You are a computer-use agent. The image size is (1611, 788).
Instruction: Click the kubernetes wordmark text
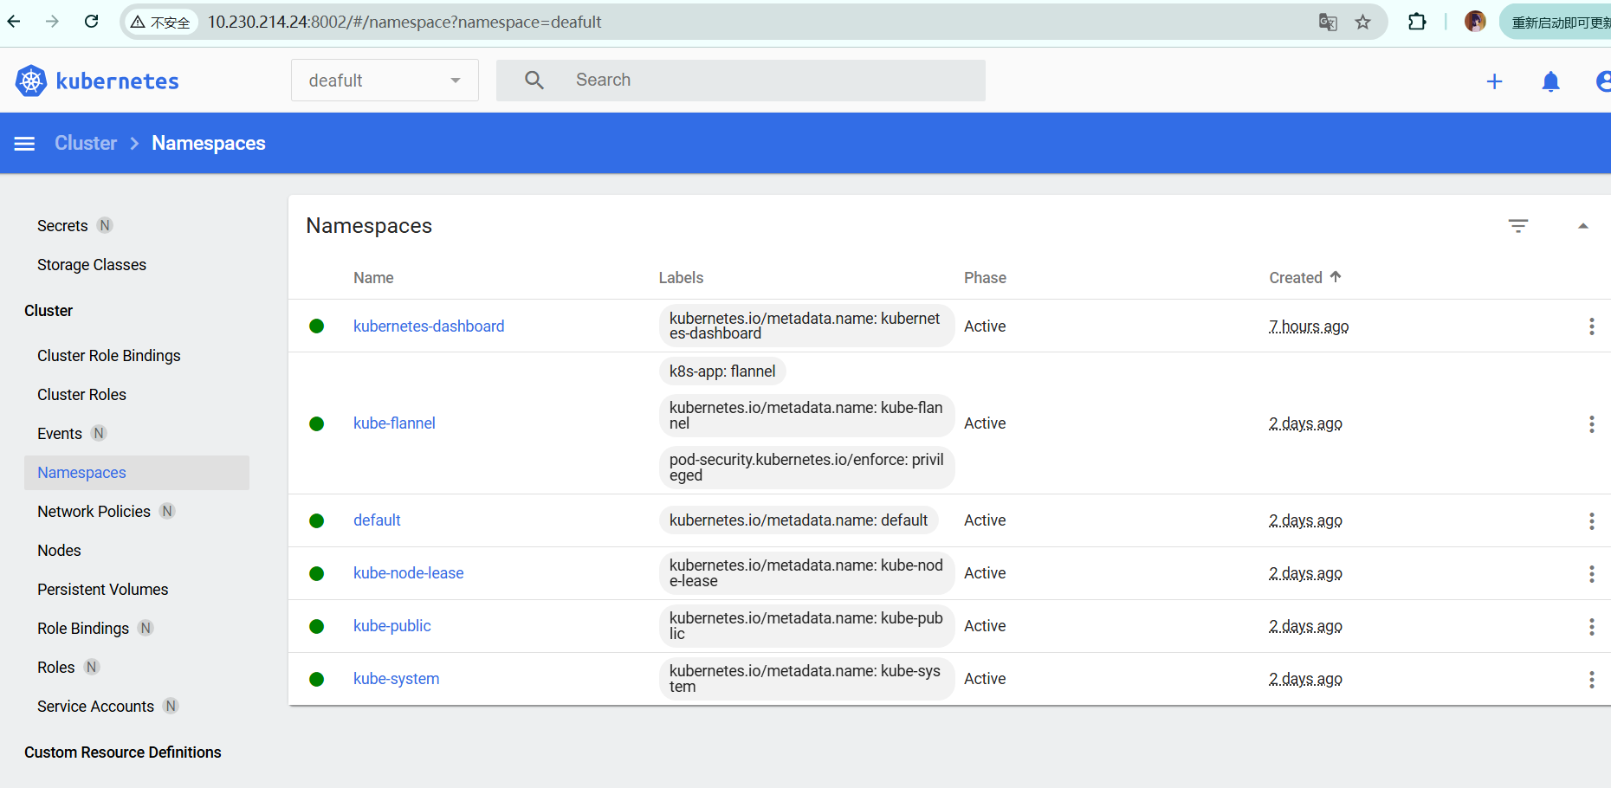click(117, 81)
